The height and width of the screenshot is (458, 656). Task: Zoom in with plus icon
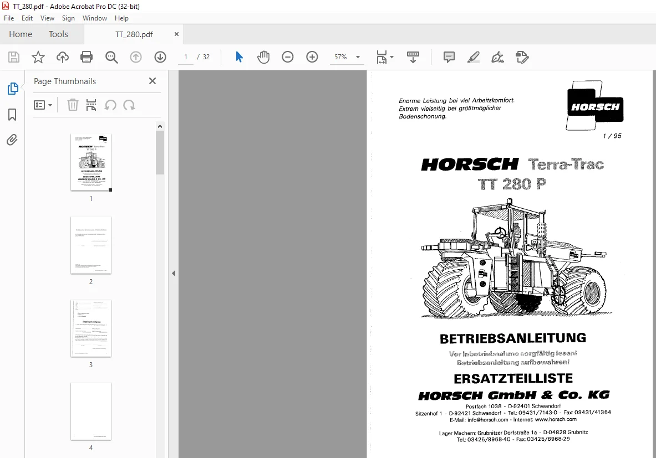pos(312,57)
